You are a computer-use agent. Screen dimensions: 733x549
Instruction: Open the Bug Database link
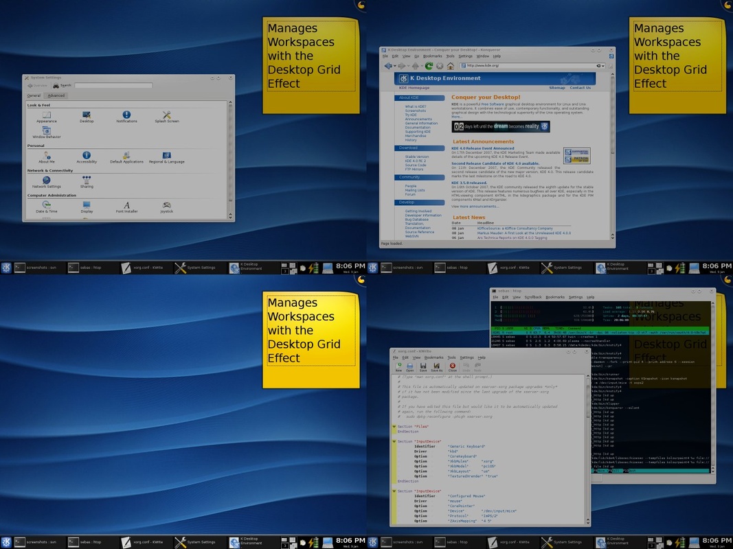[x=416, y=220]
